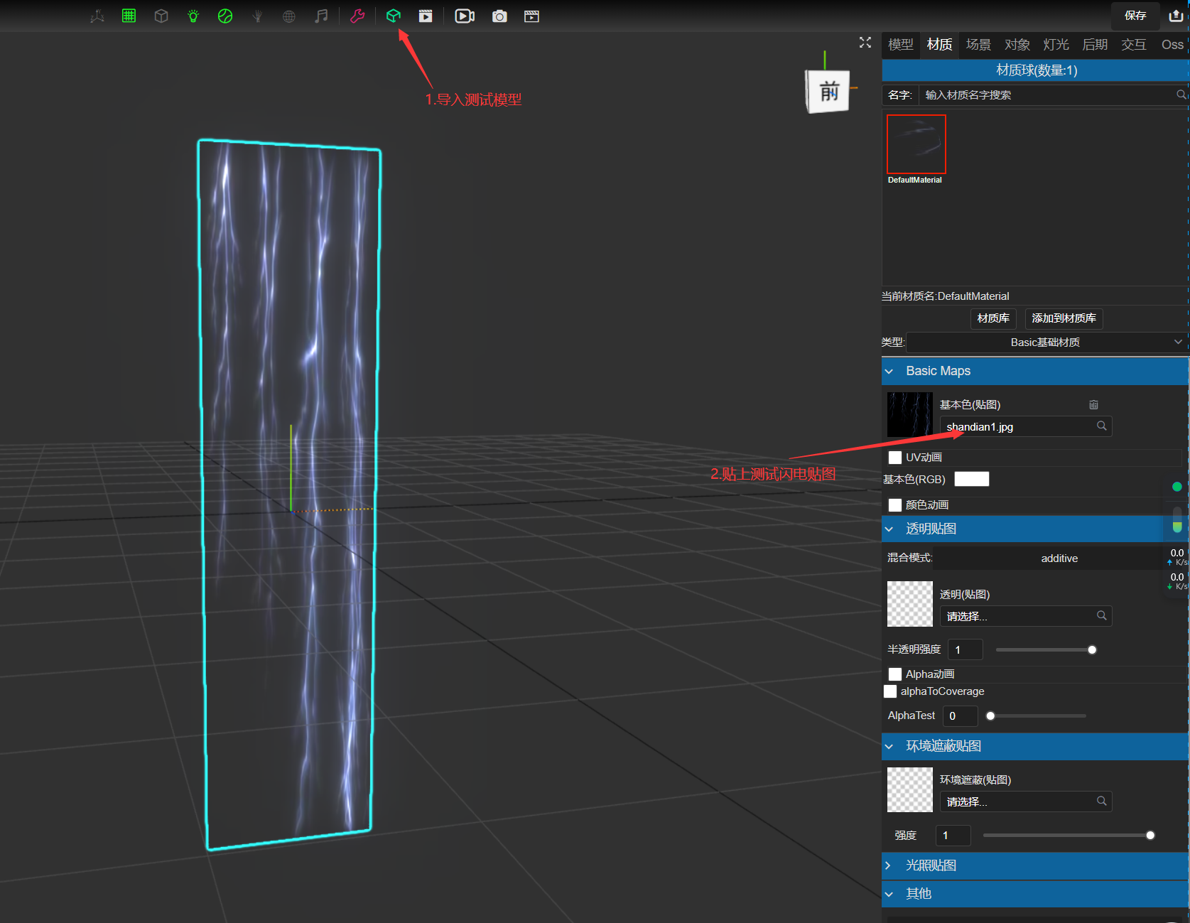Open the Basic基础材质 type dropdown
Screen dimensions: 1190x923
(x=1044, y=342)
